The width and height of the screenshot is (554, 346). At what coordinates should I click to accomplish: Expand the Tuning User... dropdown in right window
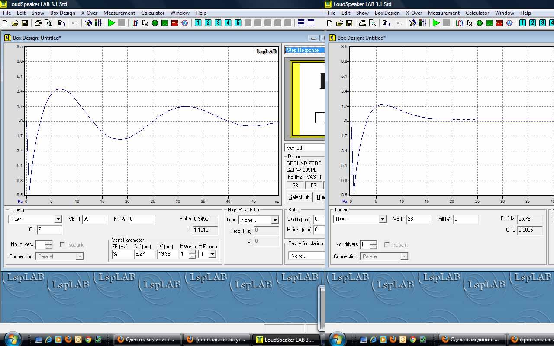[x=383, y=219]
